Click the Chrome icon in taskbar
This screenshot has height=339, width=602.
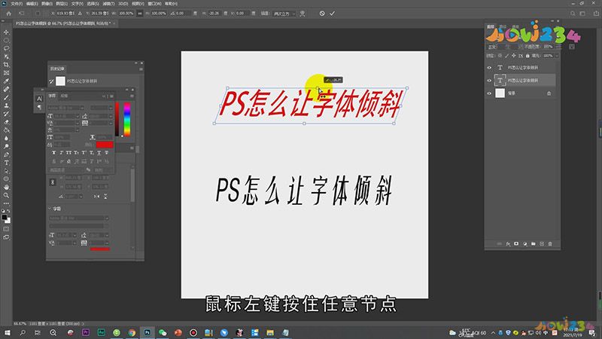[132, 332]
